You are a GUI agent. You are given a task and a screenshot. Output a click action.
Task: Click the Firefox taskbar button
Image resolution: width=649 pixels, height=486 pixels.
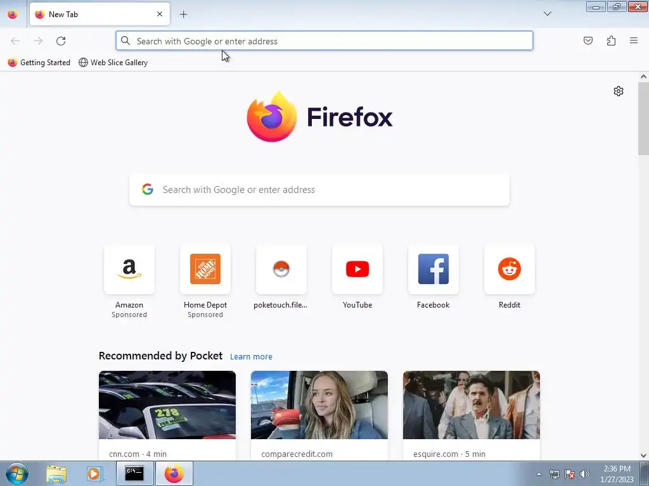pos(174,473)
